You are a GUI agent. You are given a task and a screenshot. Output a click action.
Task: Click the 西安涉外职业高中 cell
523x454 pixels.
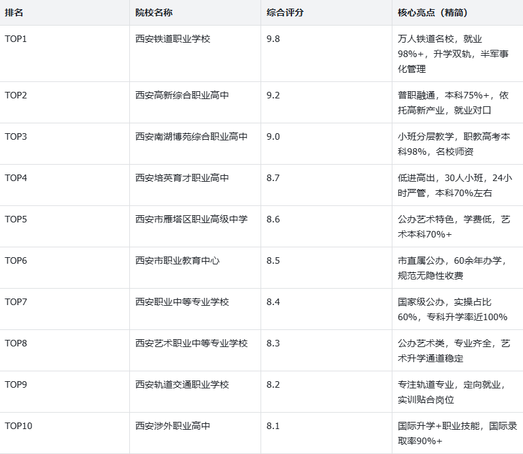[x=173, y=426]
